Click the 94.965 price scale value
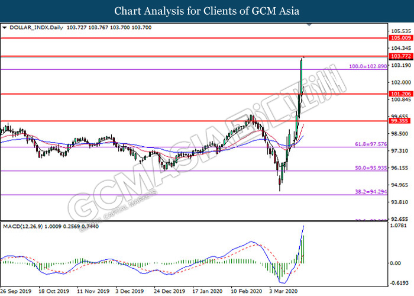This screenshot has height=296, width=414. 399,185
